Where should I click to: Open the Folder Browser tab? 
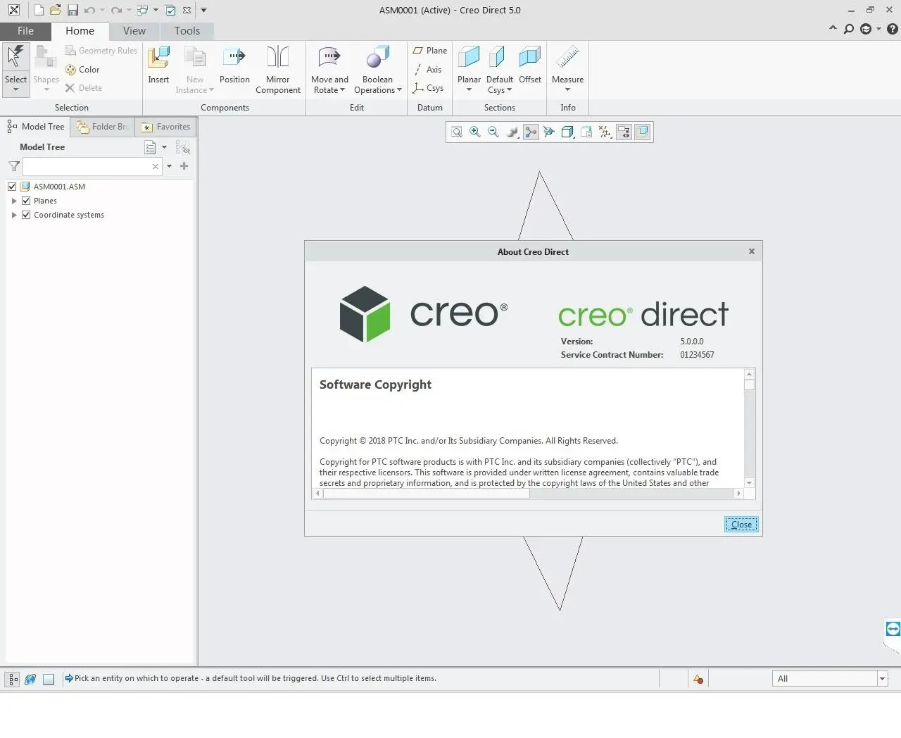[x=103, y=127]
